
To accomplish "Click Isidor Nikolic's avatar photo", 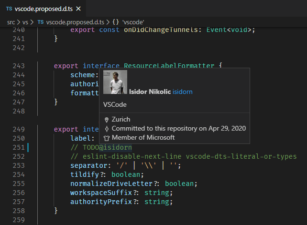I will [115, 82].
